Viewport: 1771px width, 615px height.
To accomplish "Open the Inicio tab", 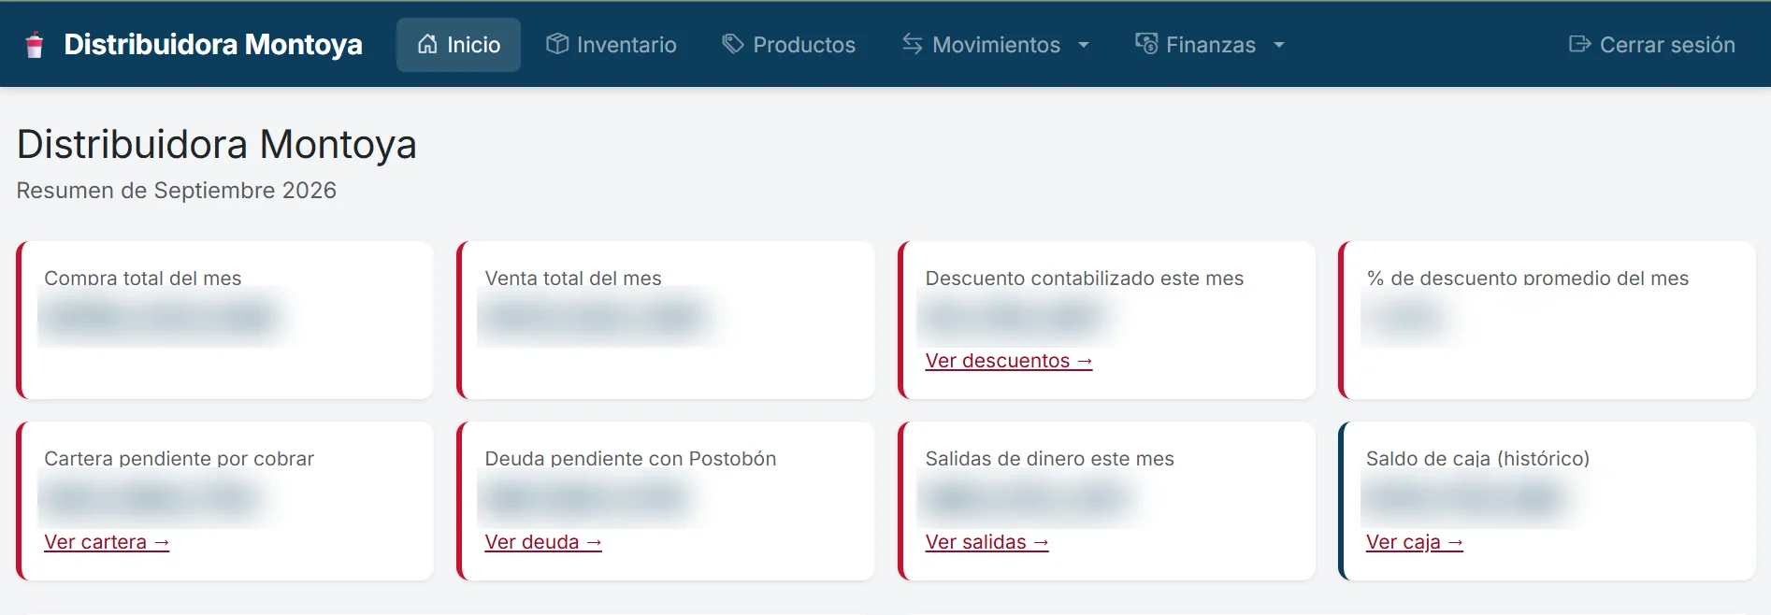I will pyautogui.click(x=458, y=45).
